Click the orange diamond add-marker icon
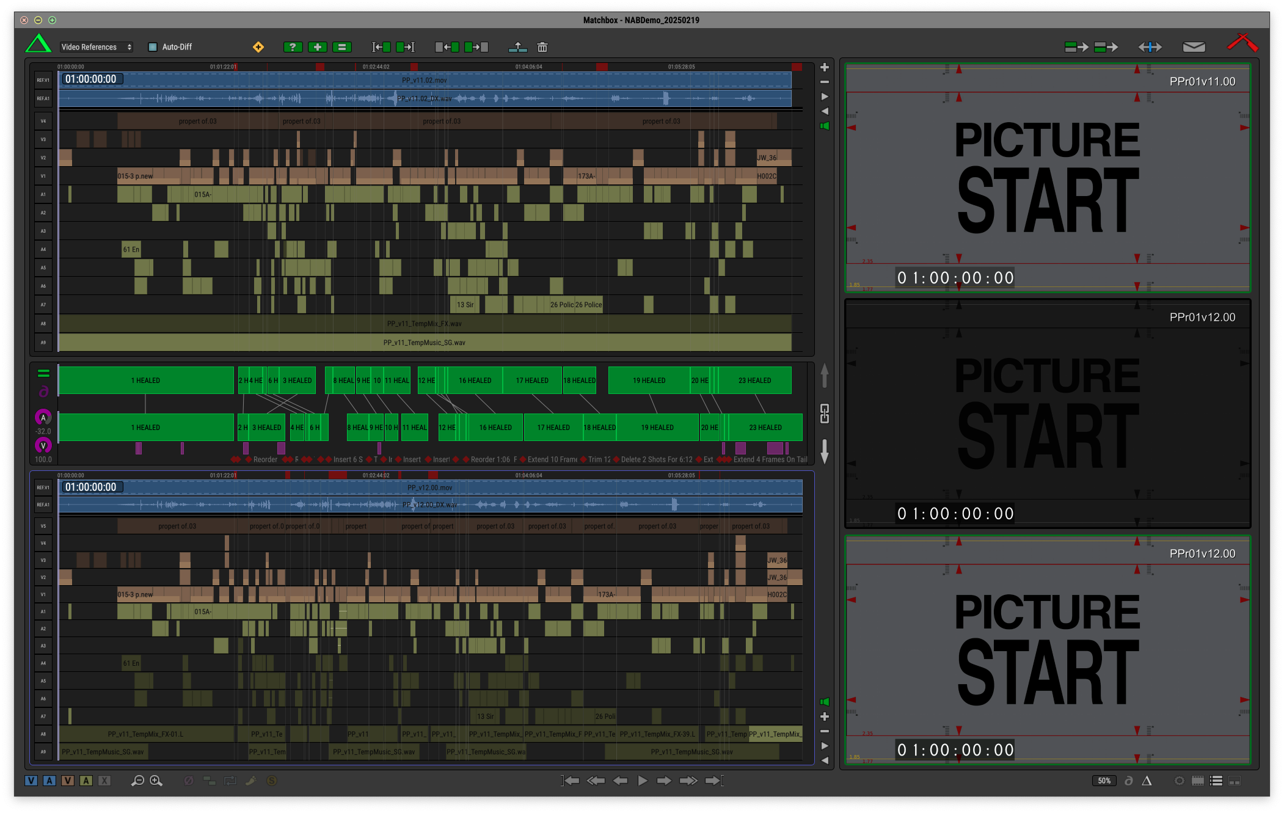Viewport: 1284px width, 813px height. click(x=258, y=47)
